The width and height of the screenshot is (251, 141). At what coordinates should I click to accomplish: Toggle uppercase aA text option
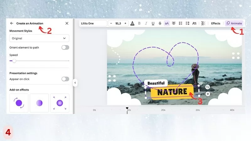167,23
